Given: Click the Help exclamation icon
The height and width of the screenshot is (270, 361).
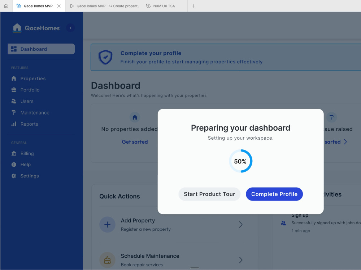Looking at the screenshot, I should (14, 165).
